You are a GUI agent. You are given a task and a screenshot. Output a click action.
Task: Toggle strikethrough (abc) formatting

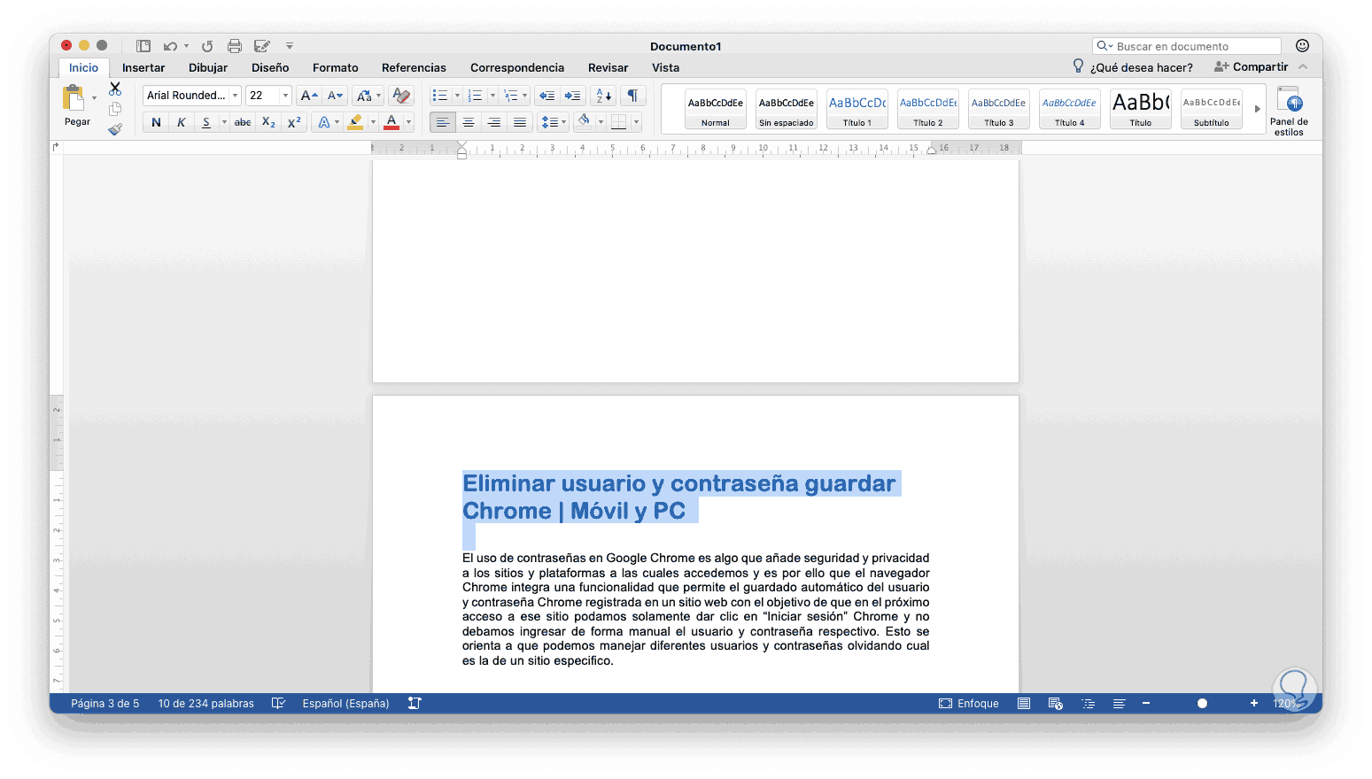(243, 122)
